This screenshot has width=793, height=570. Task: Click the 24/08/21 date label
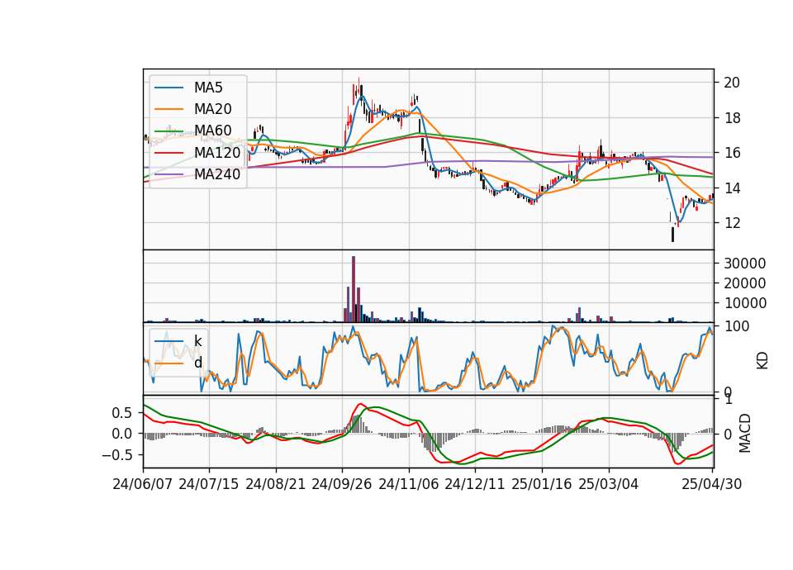[276, 484]
